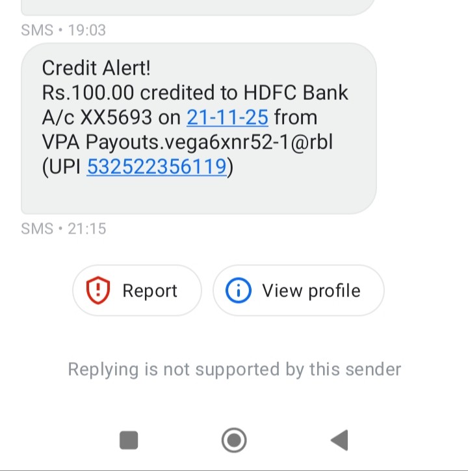The height and width of the screenshot is (471, 468).
Task: Click the word 'from' after the date
Action: tap(296, 117)
